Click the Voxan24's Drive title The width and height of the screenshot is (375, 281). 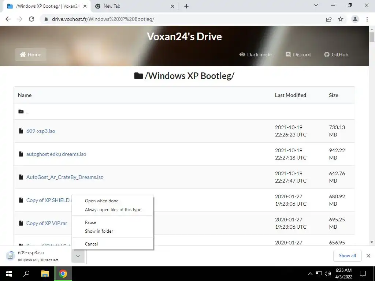tap(184, 37)
